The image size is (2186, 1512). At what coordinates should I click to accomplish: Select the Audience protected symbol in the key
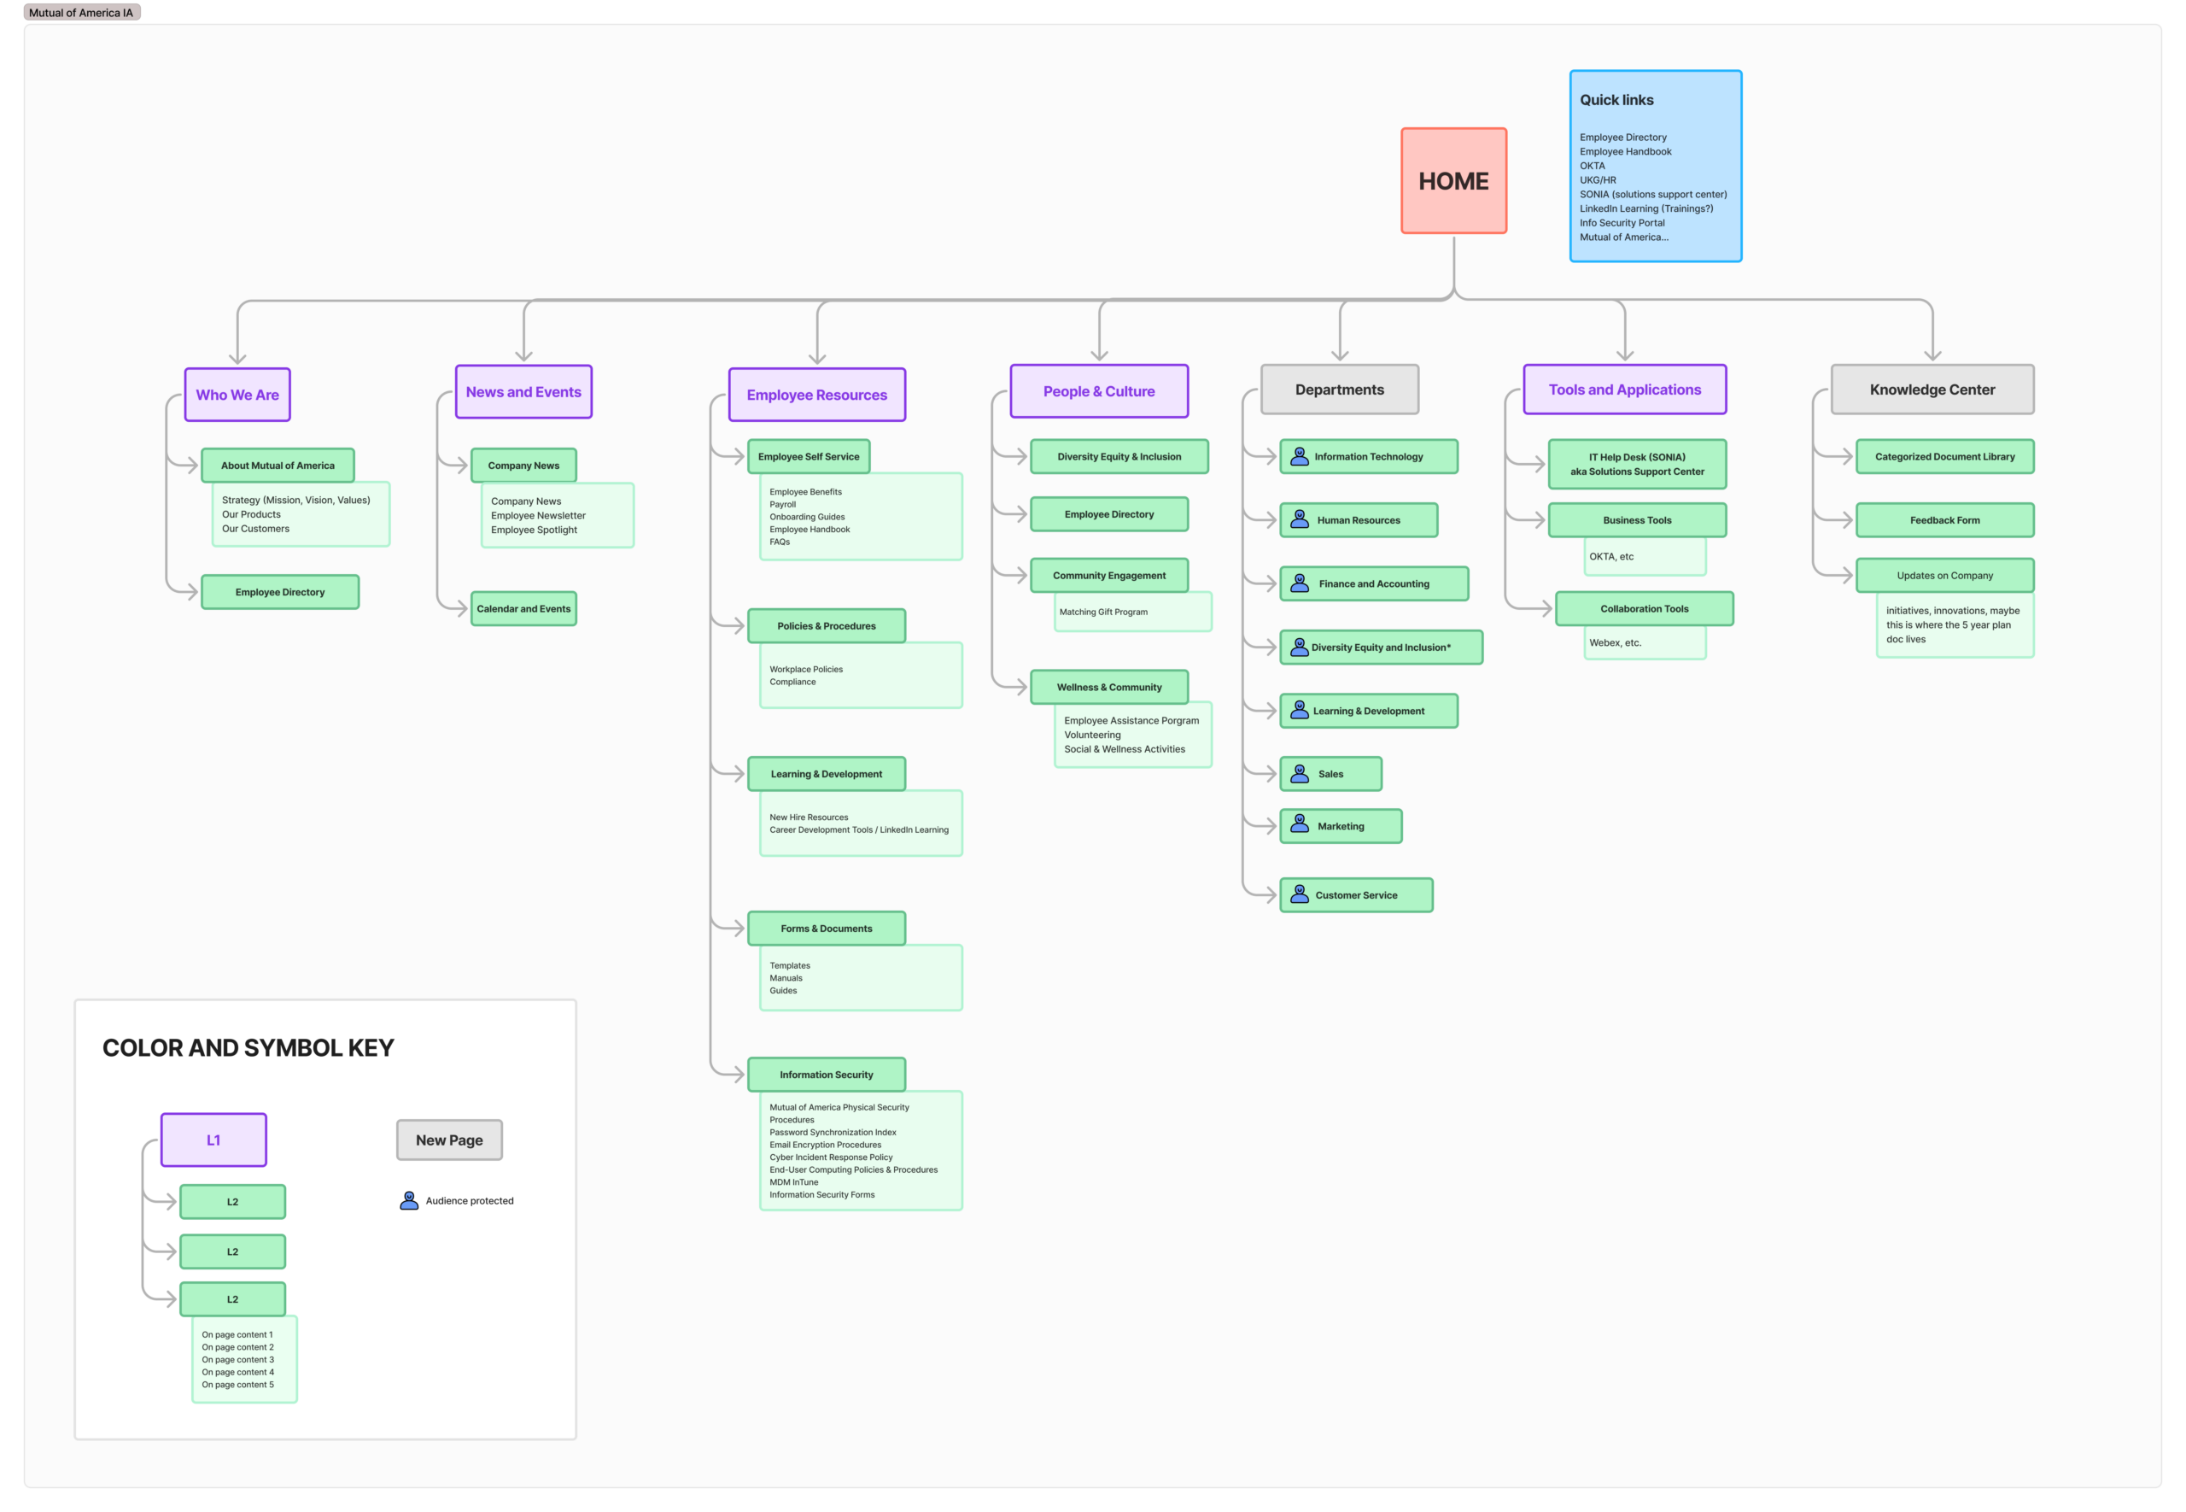coord(408,1200)
